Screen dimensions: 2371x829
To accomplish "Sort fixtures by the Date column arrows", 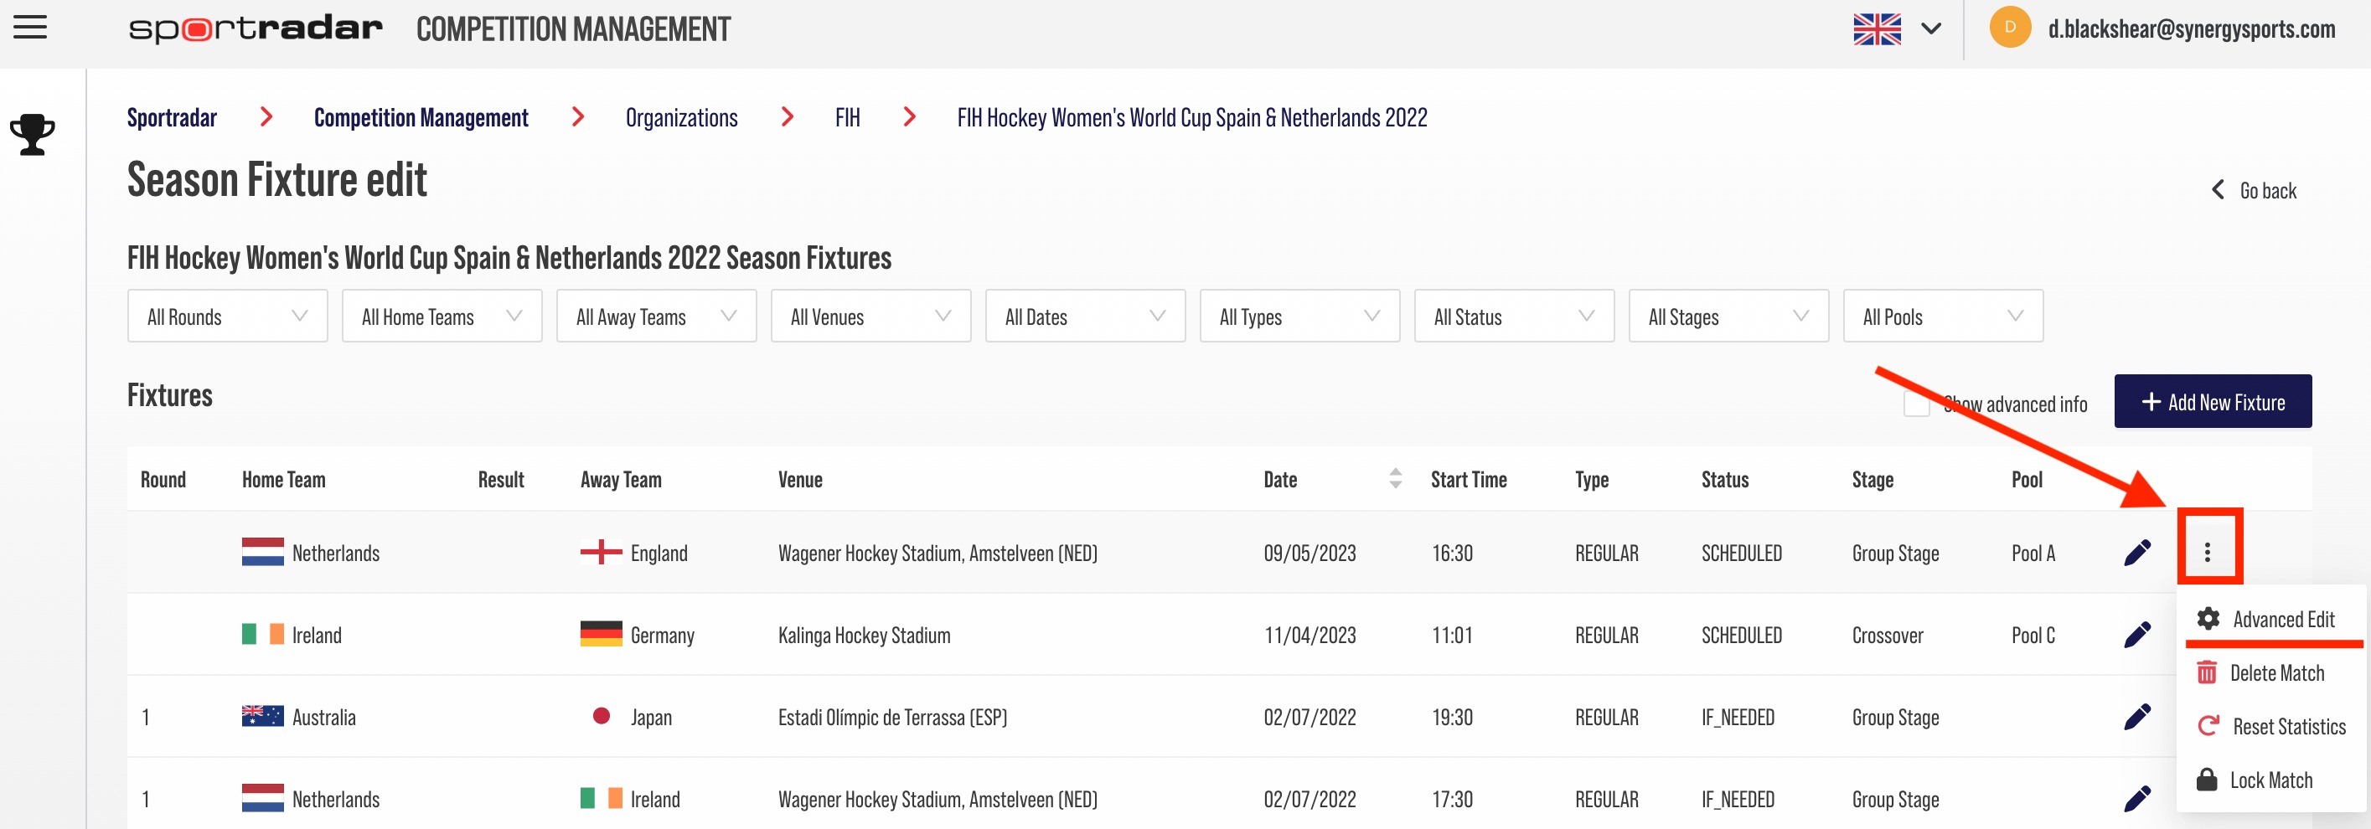I will tap(1395, 478).
